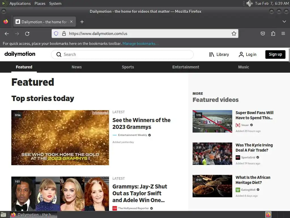Open the tracking protection shield icon
Screen dimensions: 290x218
tap(56, 33)
